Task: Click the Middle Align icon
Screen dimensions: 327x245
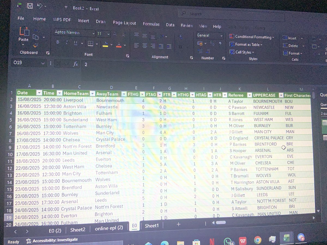Action: point(145,36)
